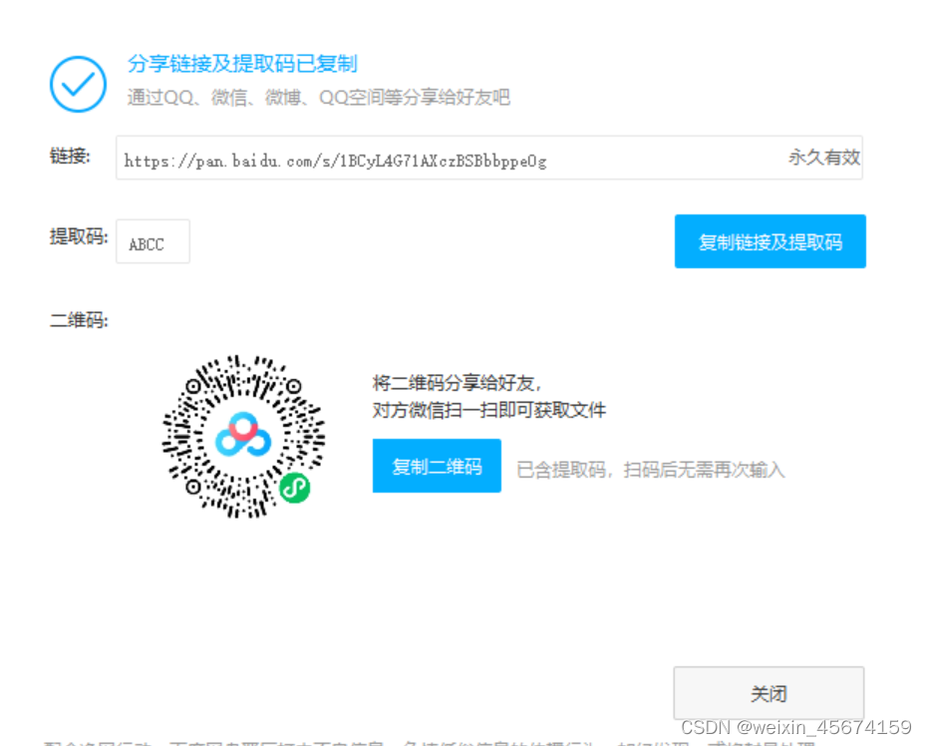927x746 pixels.
Task: Close the share dialog with 关闭 button
Action: [x=769, y=693]
